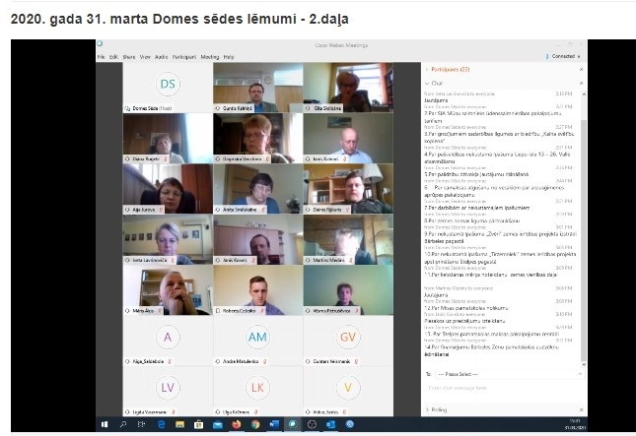This screenshot has height=436, width=636.
Task: Open File Explorer from the taskbar
Action: pyautogui.click(x=179, y=424)
